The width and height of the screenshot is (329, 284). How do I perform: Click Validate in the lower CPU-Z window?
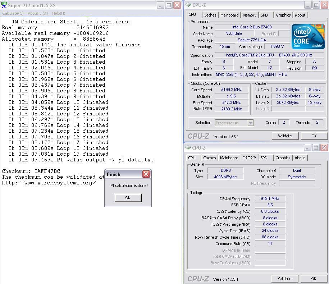pos(284,279)
